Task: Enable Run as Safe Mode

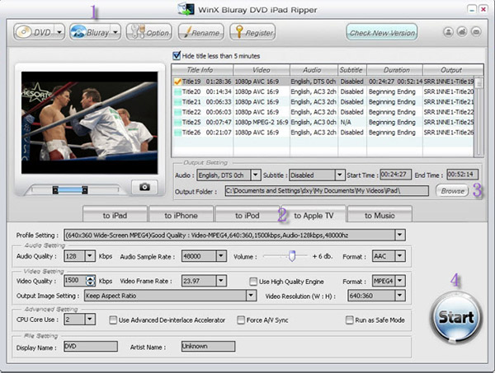Action: pos(349,320)
